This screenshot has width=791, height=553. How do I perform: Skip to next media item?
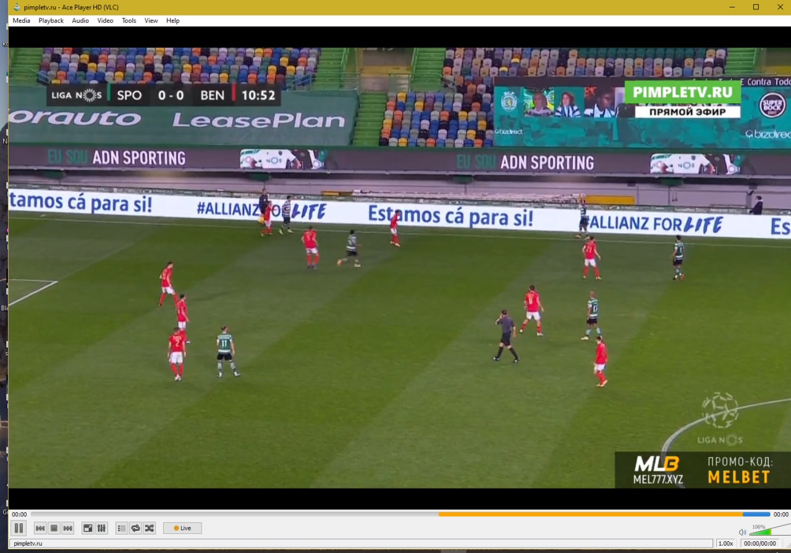(x=68, y=528)
